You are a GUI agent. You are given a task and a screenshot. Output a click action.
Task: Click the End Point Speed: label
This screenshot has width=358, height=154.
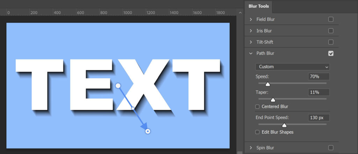(272, 118)
